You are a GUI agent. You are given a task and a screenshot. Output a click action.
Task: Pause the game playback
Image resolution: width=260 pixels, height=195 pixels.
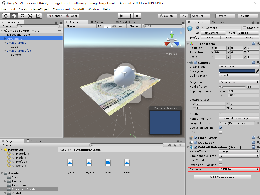tap(129, 16)
